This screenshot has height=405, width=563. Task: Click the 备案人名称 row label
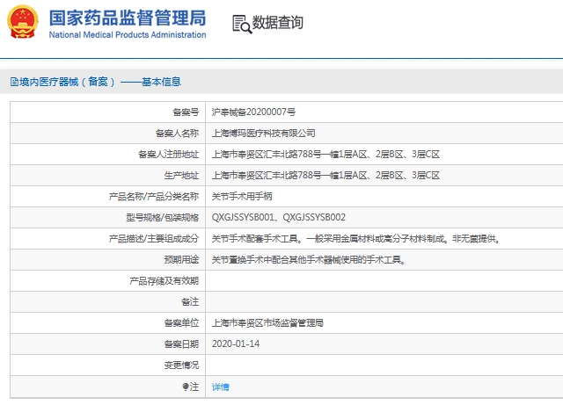(x=177, y=133)
